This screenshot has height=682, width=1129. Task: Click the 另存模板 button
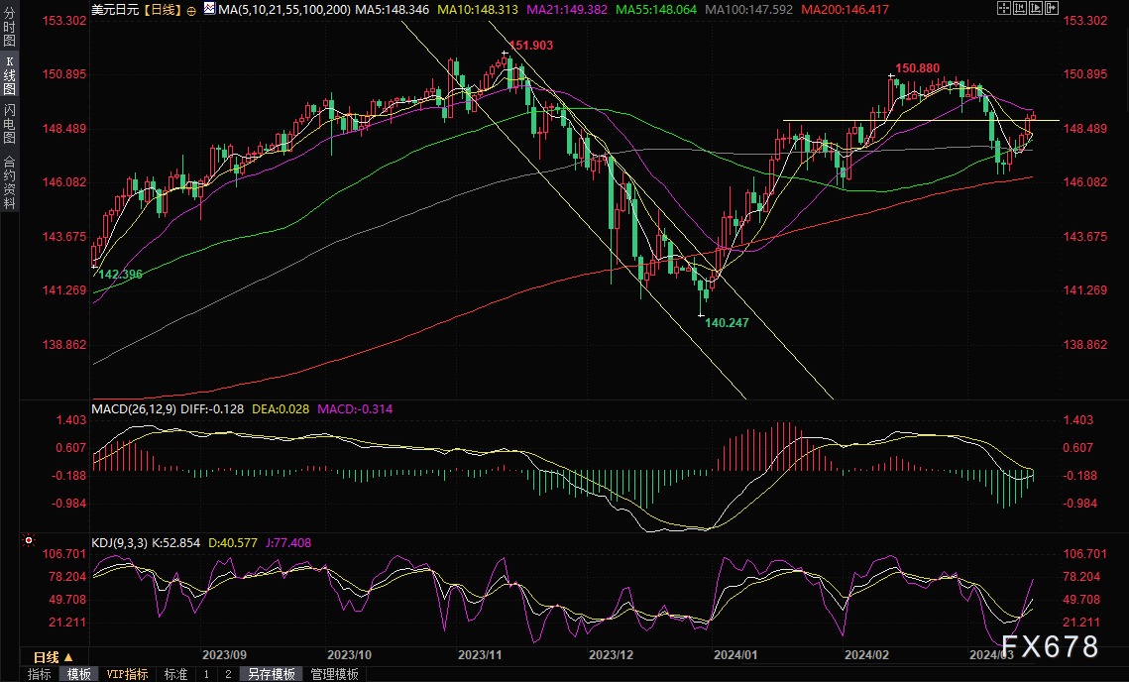click(272, 674)
